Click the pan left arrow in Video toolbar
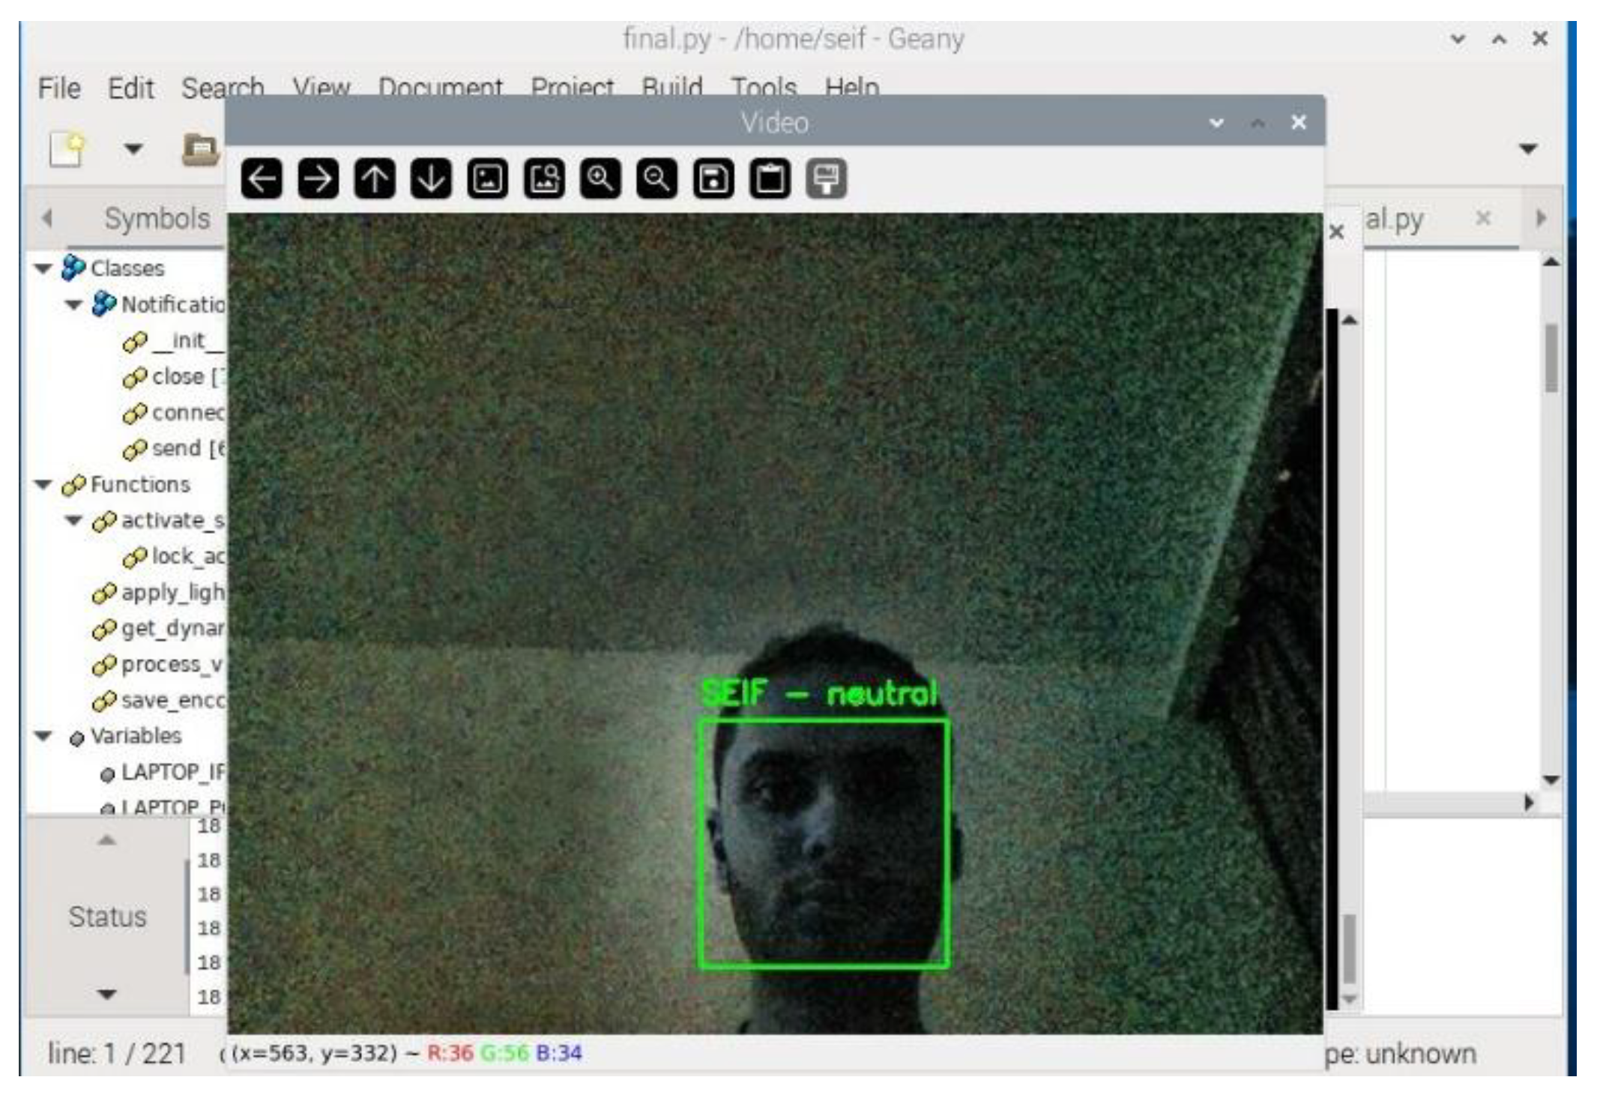The width and height of the screenshot is (1597, 1101). tap(261, 179)
